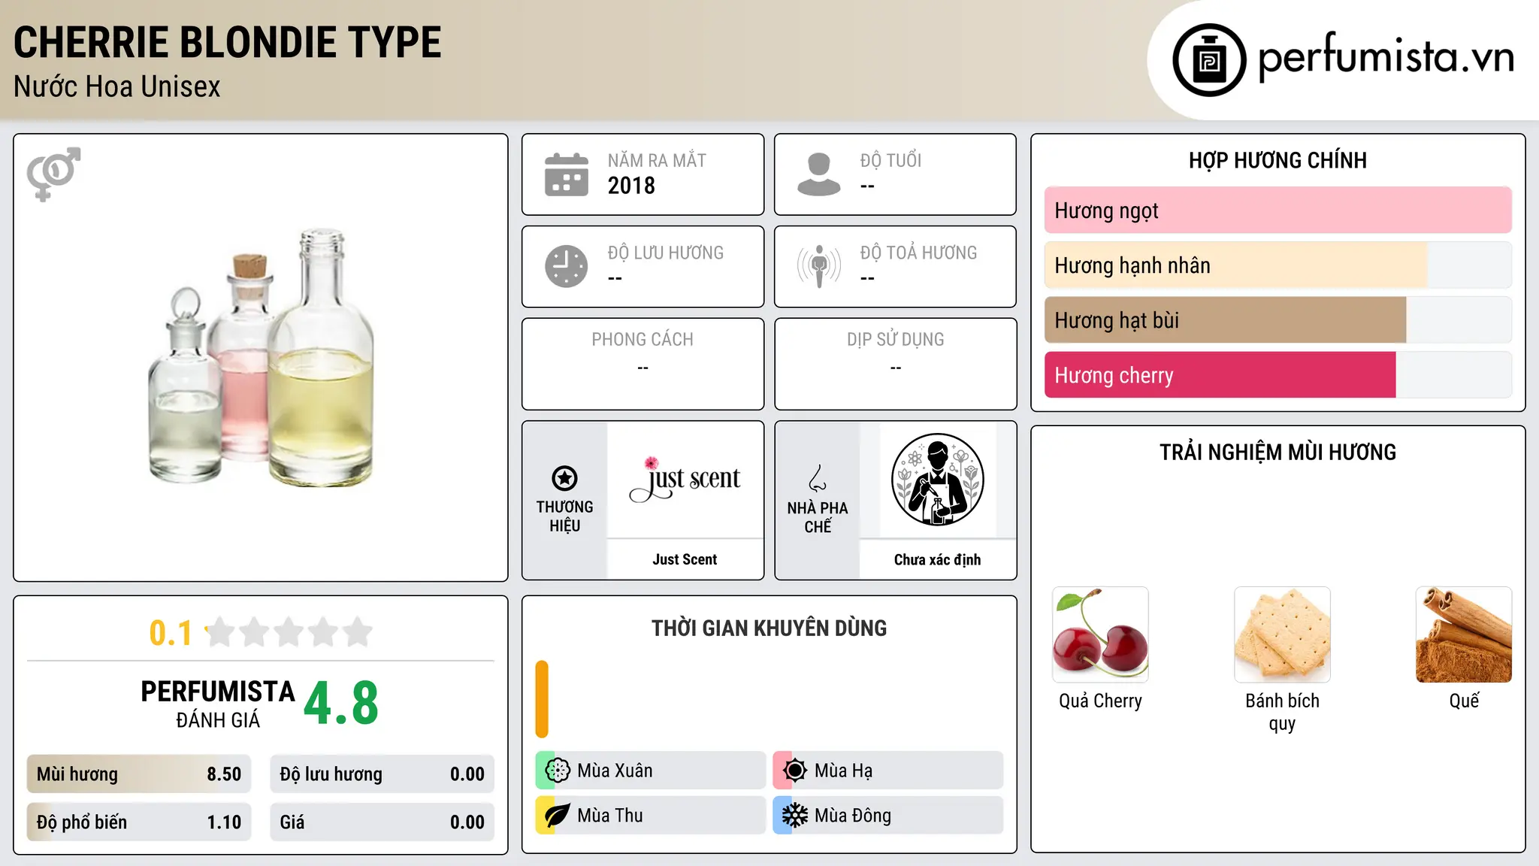
Task: Click the unisex gender symbol icon
Action: click(53, 174)
